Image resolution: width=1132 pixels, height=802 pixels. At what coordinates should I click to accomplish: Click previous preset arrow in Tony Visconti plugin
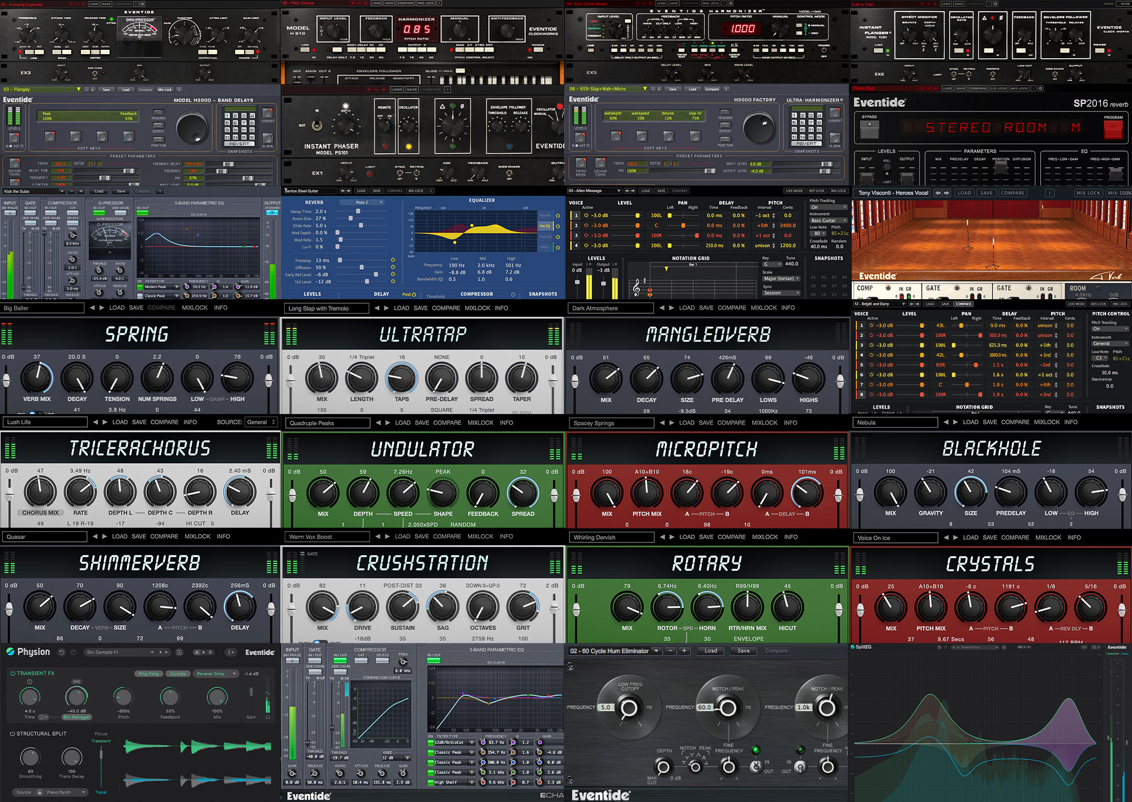[x=938, y=193]
